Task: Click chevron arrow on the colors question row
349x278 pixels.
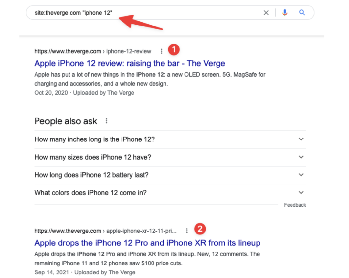Action: click(x=301, y=193)
